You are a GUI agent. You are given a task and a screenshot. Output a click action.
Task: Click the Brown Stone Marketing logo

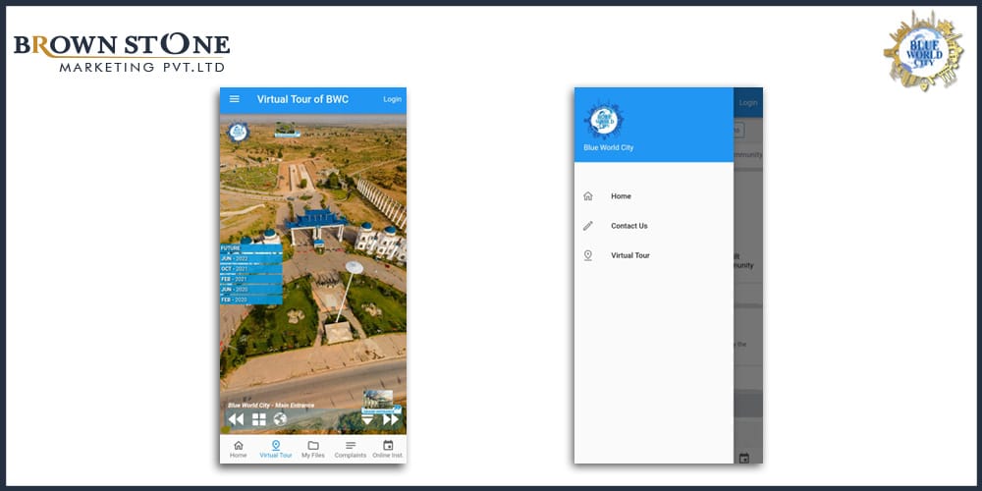(122, 53)
